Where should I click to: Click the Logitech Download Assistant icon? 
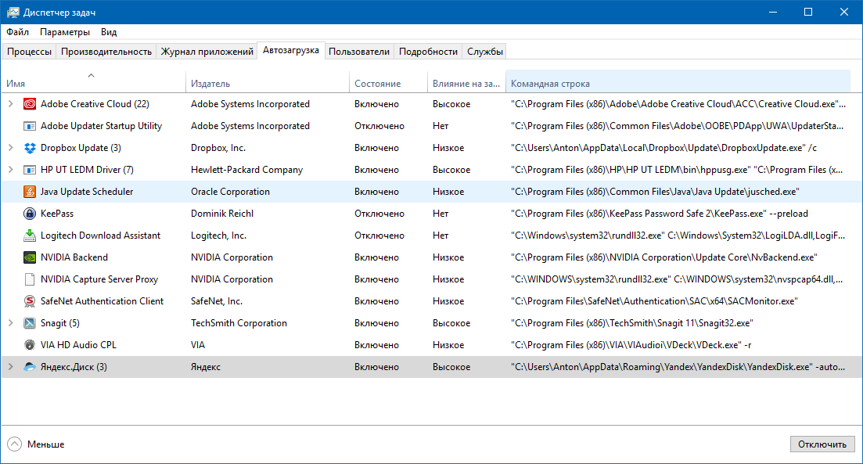pos(30,236)
